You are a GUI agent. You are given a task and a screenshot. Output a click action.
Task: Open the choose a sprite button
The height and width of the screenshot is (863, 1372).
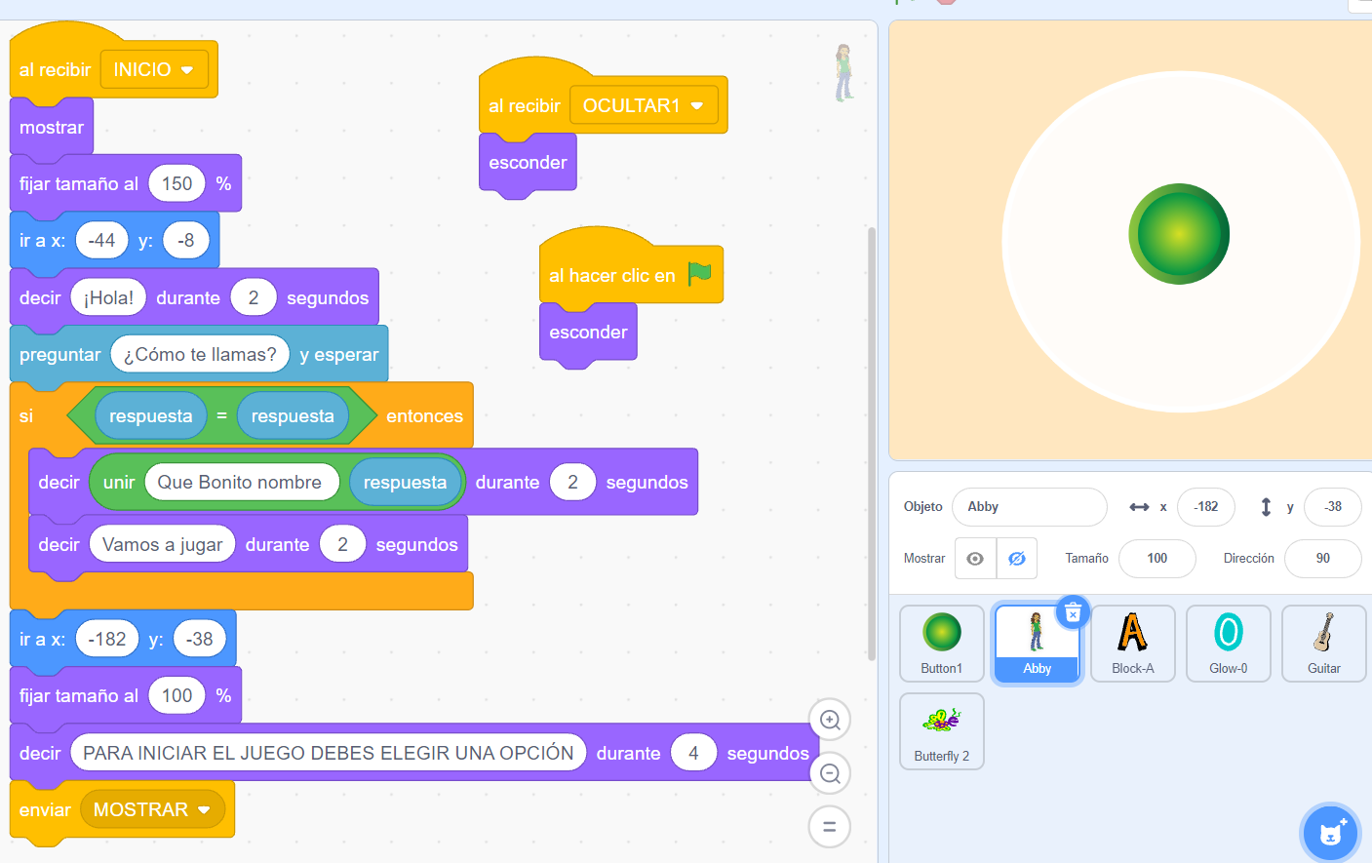point(1330,833)
